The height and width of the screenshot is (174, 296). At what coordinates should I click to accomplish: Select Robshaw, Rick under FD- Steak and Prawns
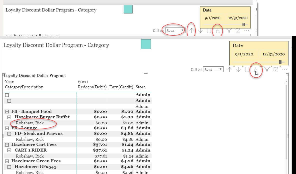coord(30,140)
